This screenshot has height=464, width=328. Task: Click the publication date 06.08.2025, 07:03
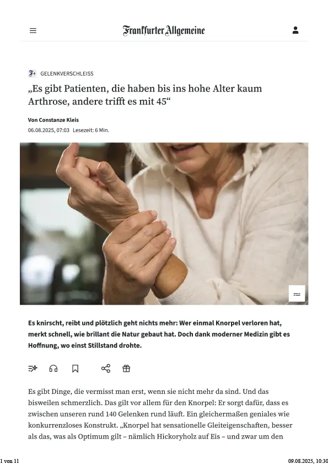click(49, 130)
